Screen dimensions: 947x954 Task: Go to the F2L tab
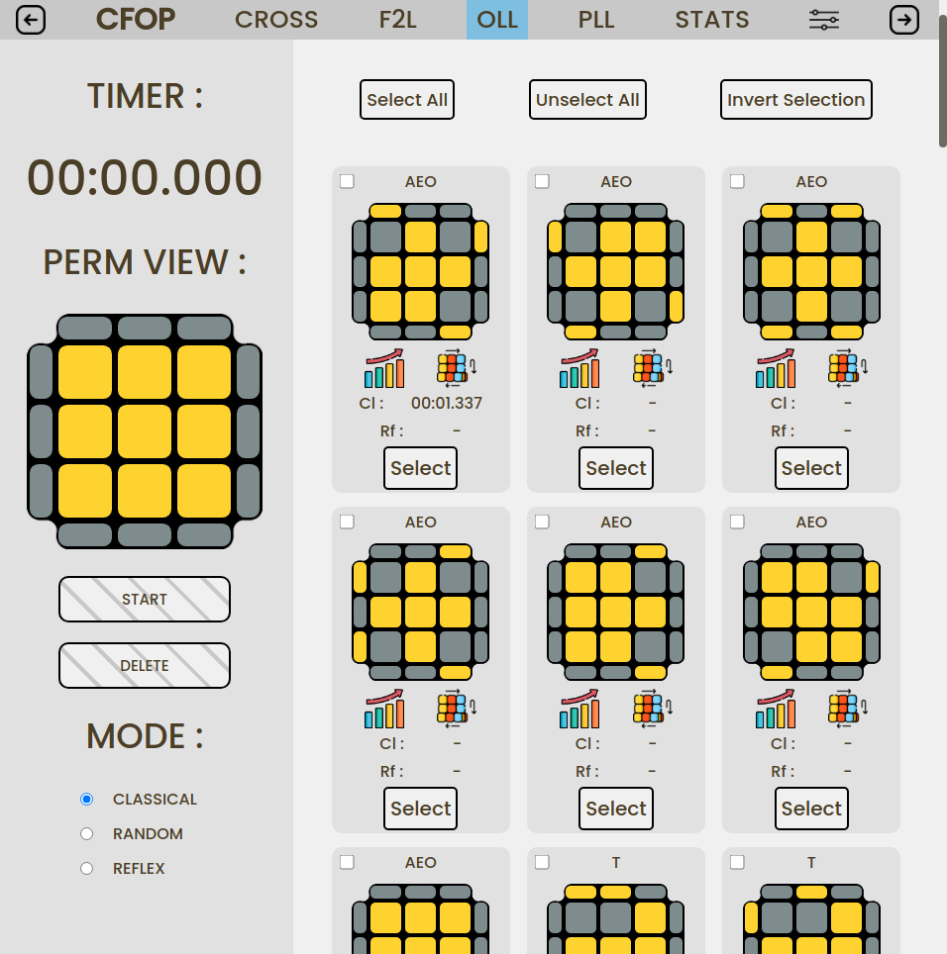pos(399,20)
